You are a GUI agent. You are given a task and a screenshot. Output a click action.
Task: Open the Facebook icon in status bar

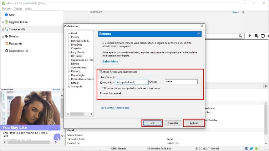pos(247,149)
